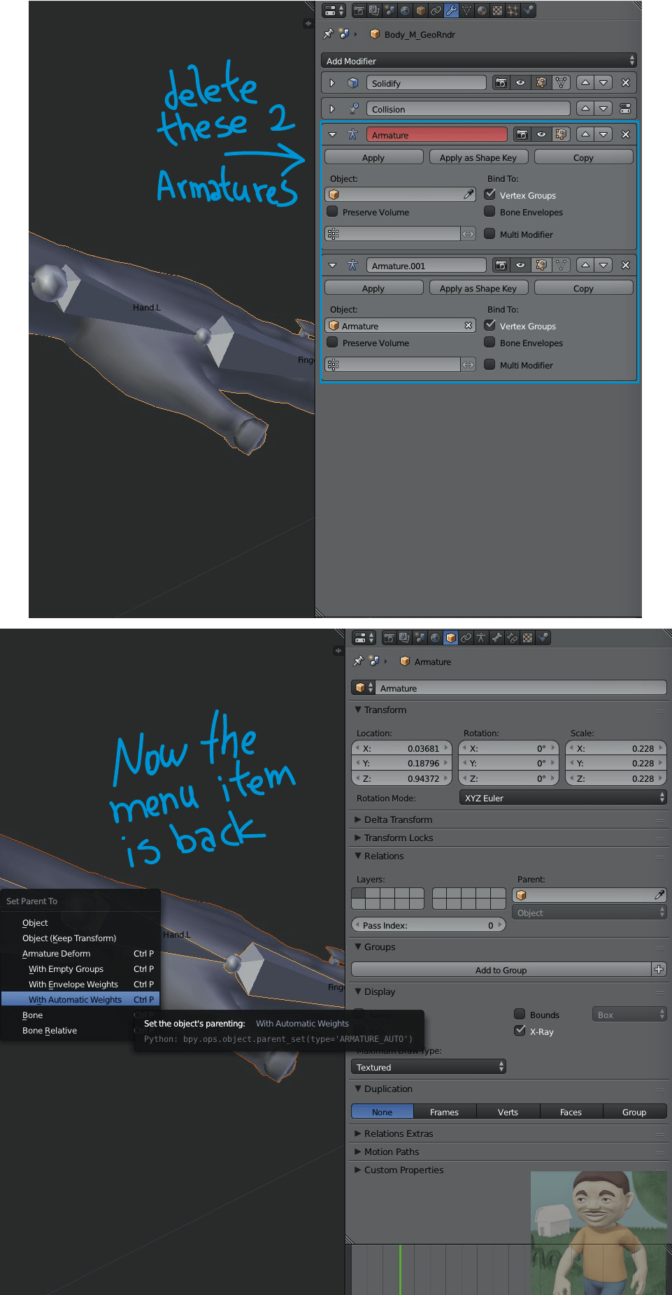672x1295 pixels.
Task: Invert vertex group influence in Armature.001
Action: (x=469, y=364)
